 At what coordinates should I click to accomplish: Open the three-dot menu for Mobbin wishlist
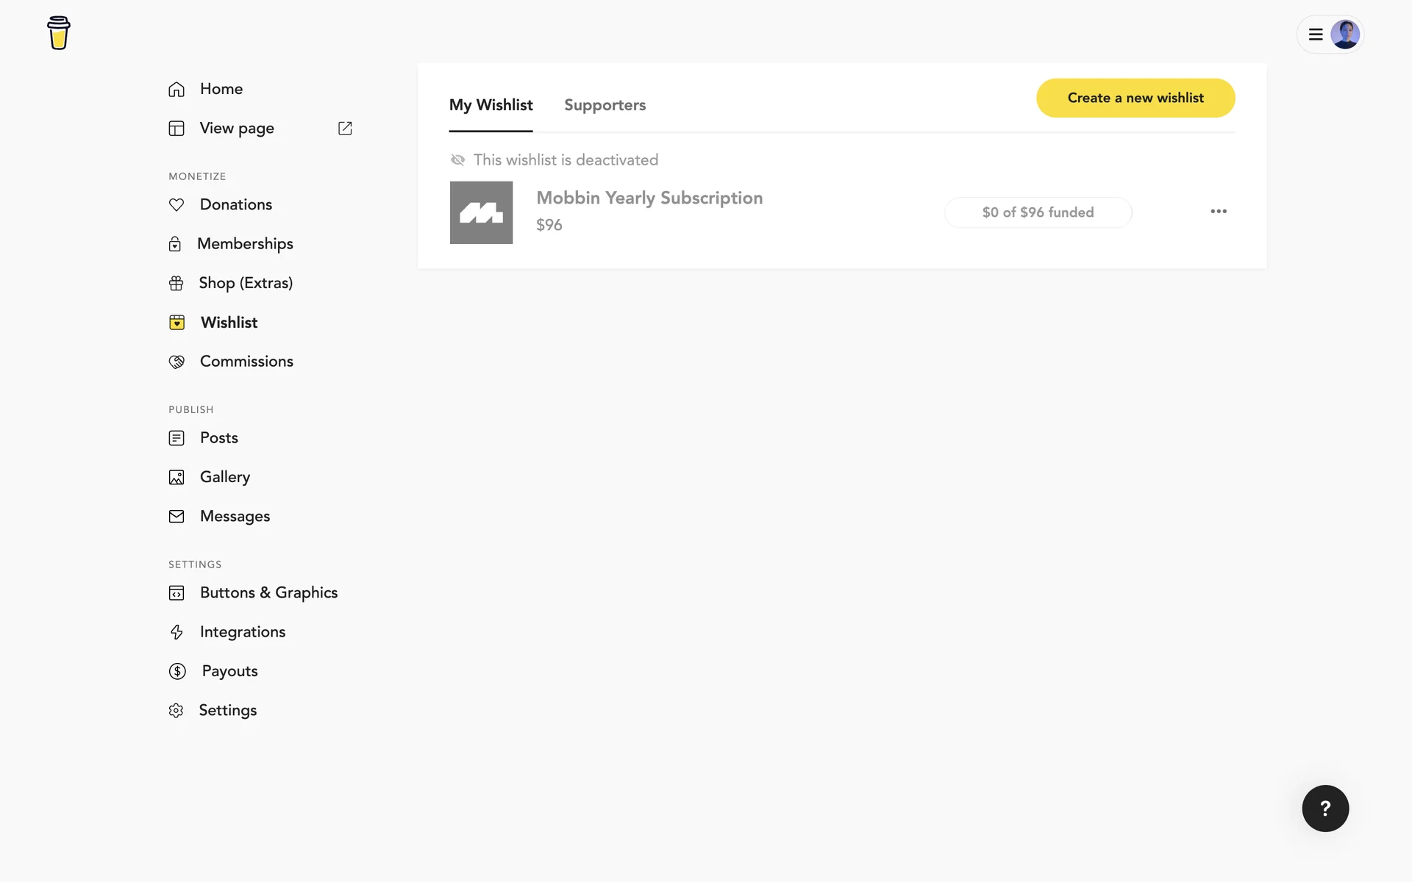[1219, 212]
